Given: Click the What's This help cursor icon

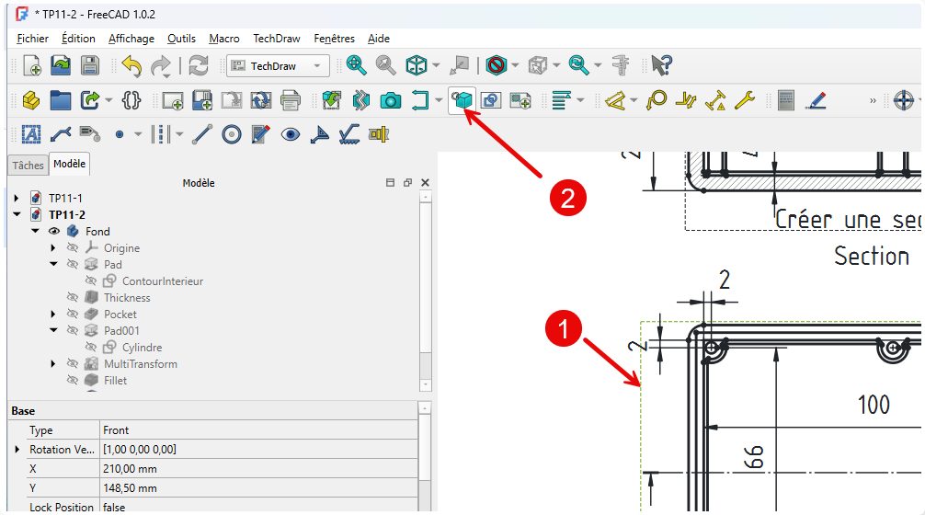Looking at the screenshot, I should (661, 65).
